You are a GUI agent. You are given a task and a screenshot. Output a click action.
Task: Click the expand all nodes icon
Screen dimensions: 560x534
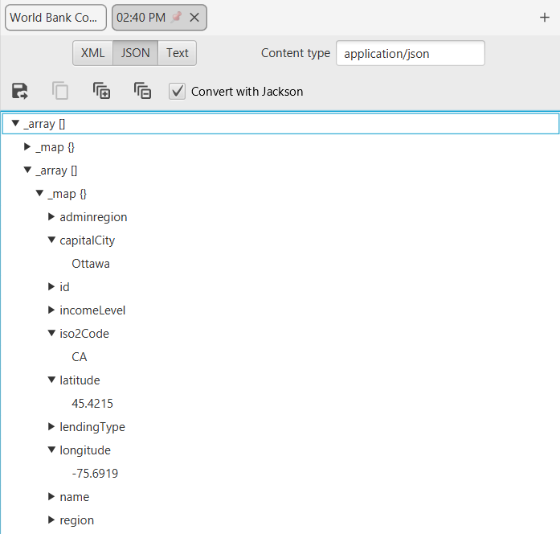pos(101,91)
